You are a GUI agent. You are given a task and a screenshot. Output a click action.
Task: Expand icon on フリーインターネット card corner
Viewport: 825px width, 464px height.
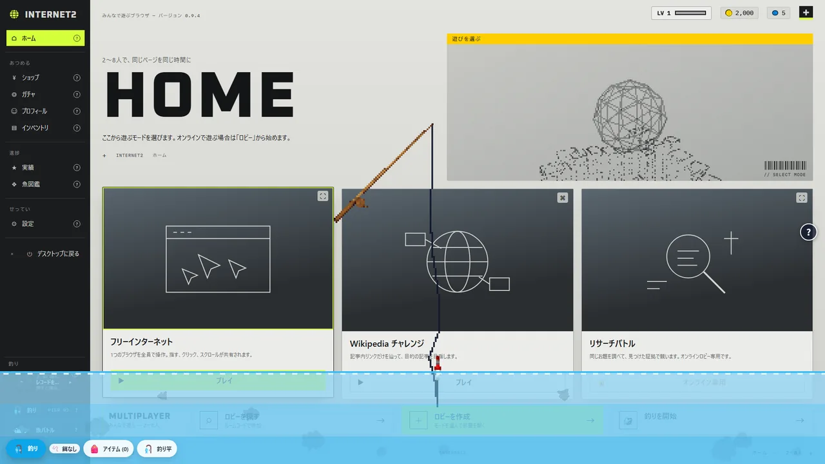pos(323,196)
